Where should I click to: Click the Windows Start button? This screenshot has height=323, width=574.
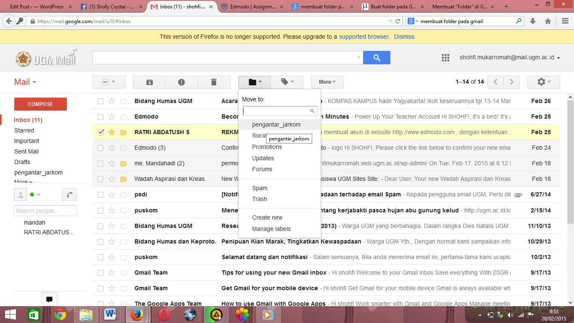pyautogui.click(x=10, y=315)
